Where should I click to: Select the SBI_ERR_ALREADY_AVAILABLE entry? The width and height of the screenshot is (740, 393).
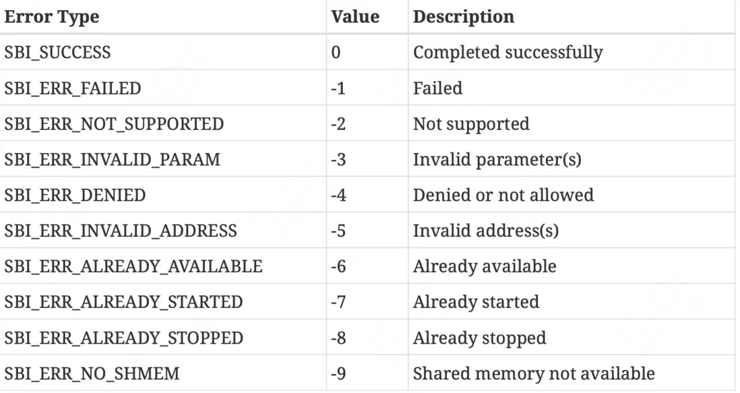tap(133, 267)
